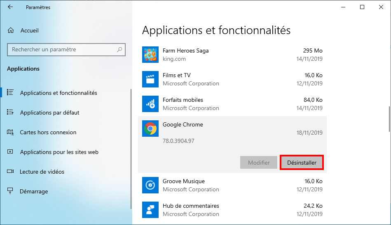Click the Applications section heading
The width and height of the screenshot is (391, 225).
(x=23, y=69)
